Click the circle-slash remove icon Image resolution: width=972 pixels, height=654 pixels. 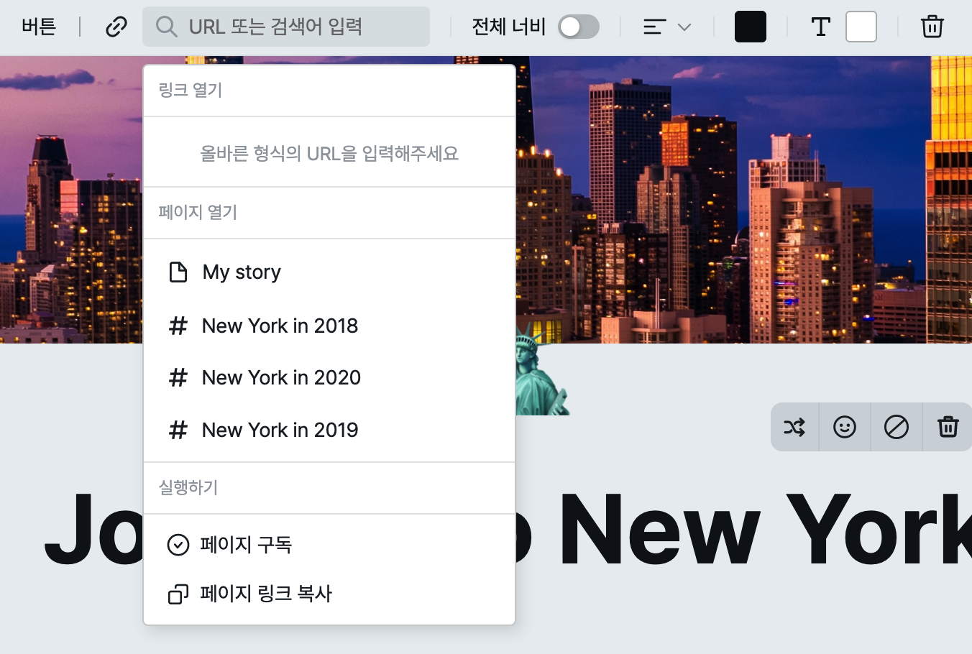pyautogui.click(x=896, y=428)
